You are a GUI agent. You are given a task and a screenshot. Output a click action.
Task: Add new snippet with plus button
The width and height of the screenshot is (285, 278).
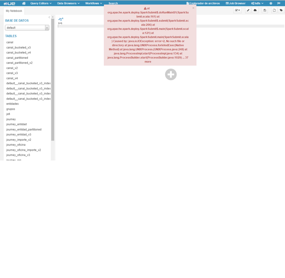(171, 74)
